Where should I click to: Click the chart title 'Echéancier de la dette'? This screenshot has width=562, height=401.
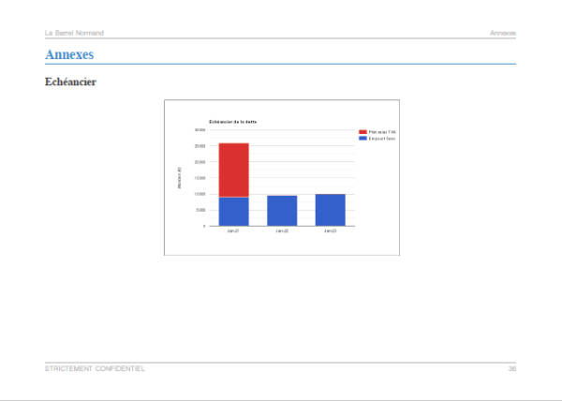(233, 122)
